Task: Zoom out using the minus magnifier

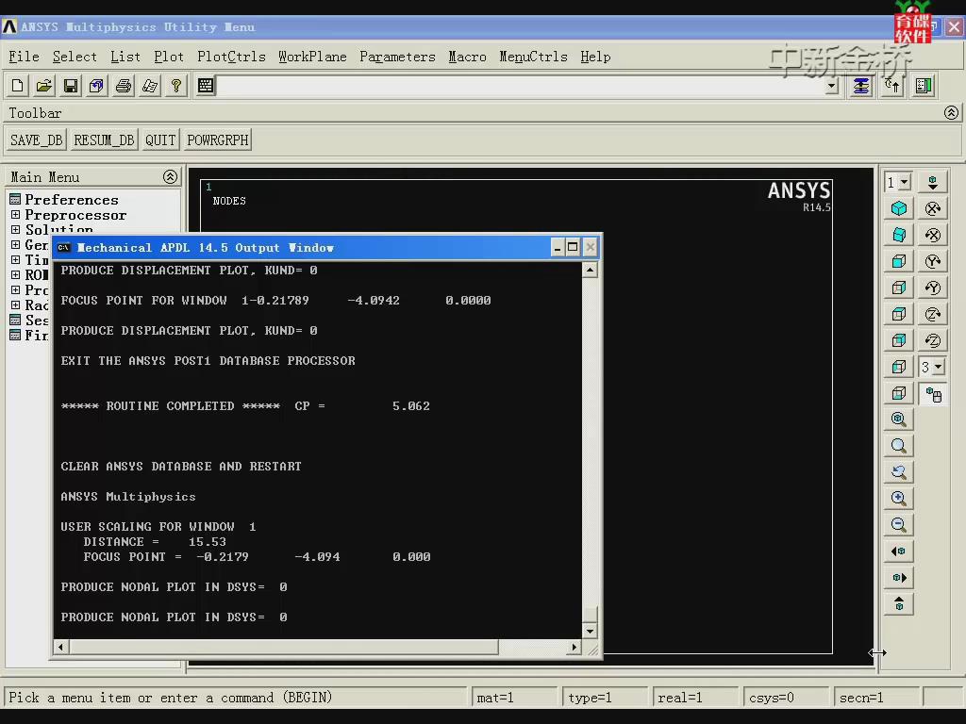Action: pos(899,524)
